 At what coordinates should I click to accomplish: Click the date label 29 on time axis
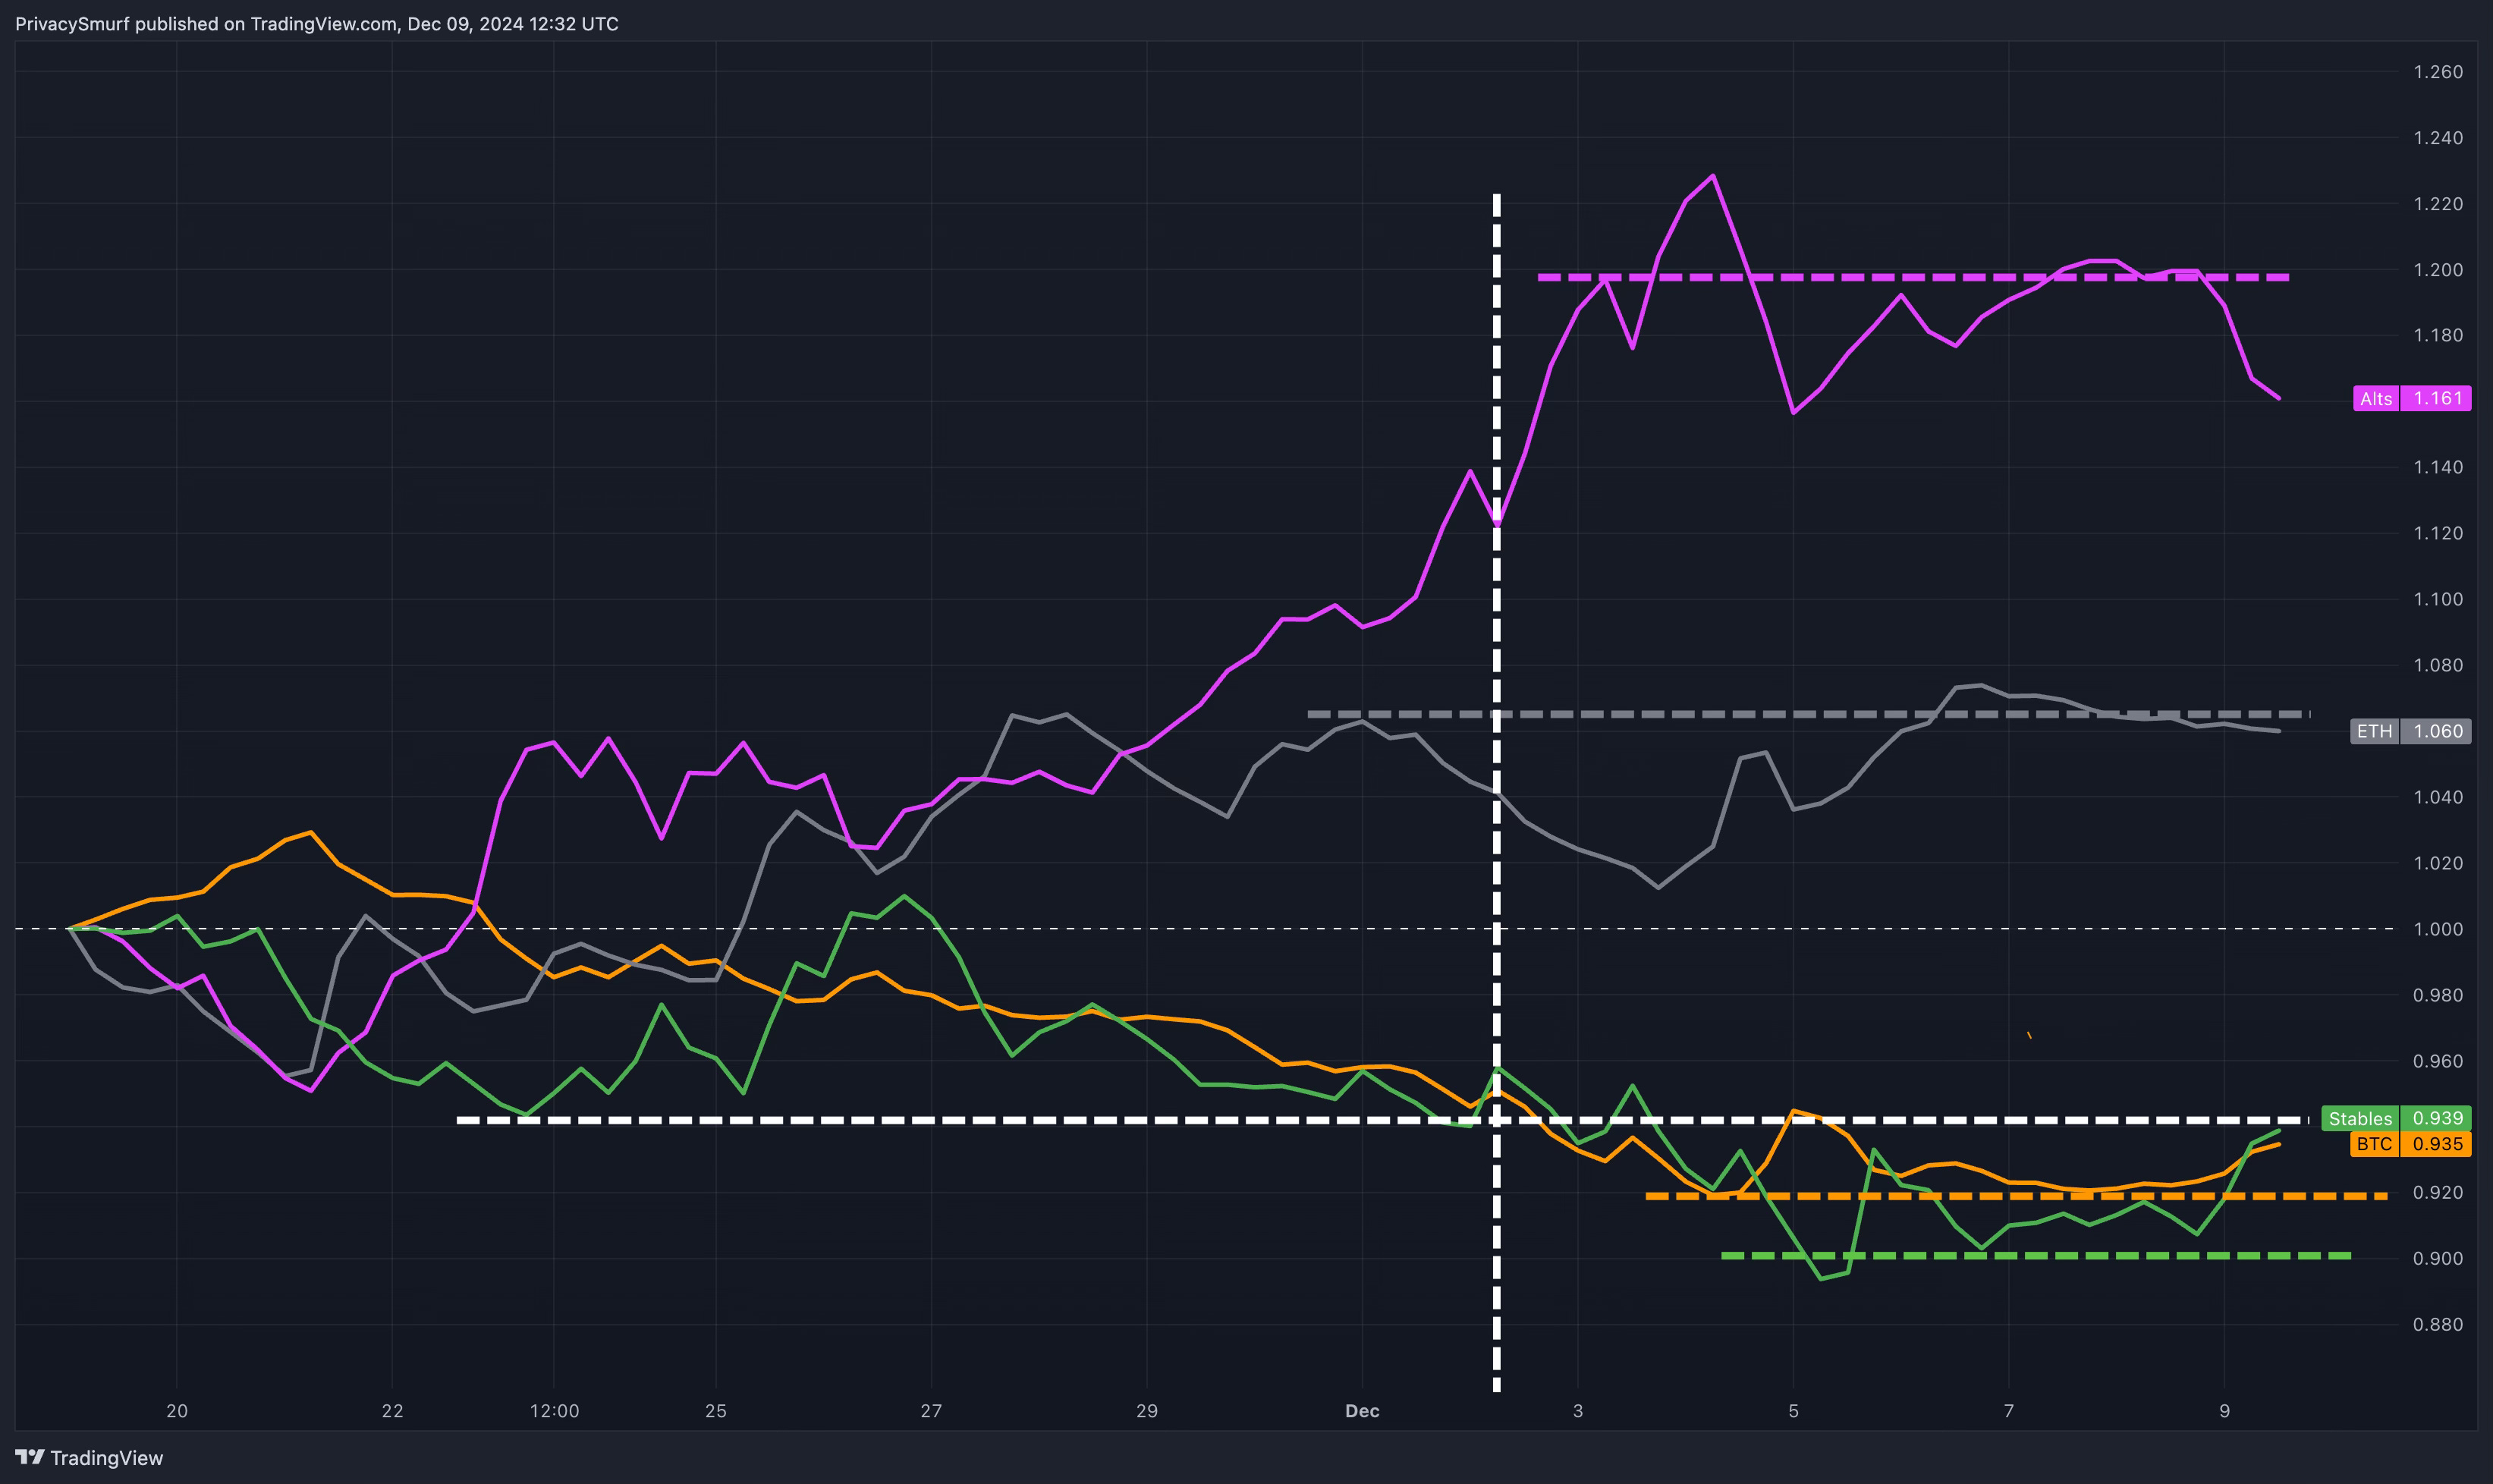1147,1411
